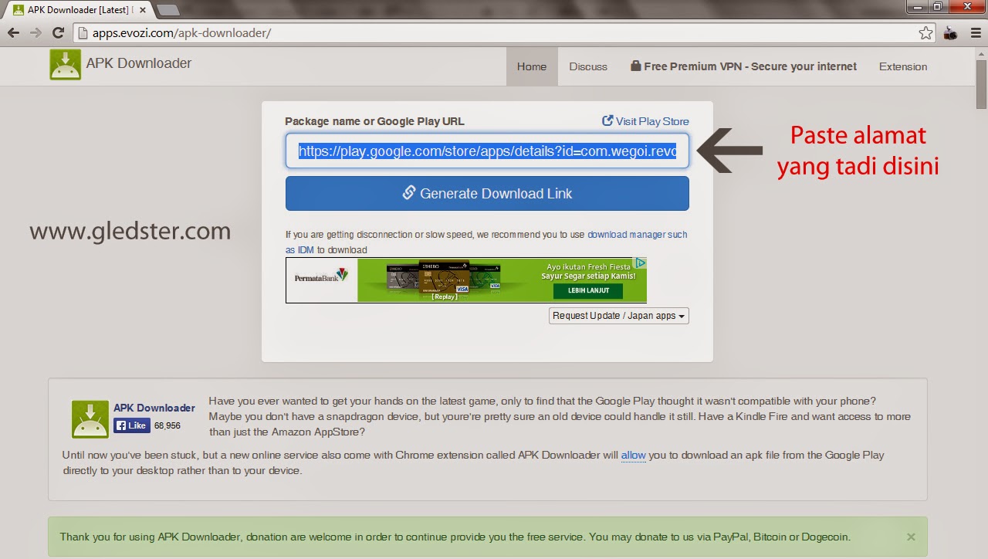Follow the Visit Play Store link
Image resolution: width=988 pixels, height=559 pixels.
[x=645, y=121]
